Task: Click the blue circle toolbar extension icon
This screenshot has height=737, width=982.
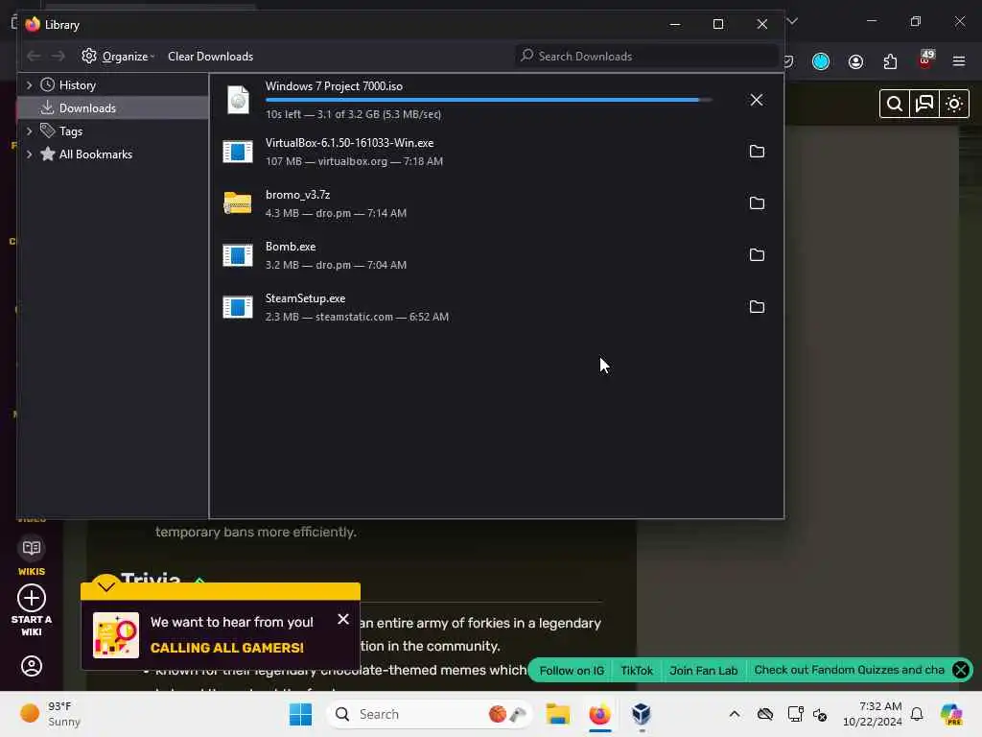Action: pos(821,61)
